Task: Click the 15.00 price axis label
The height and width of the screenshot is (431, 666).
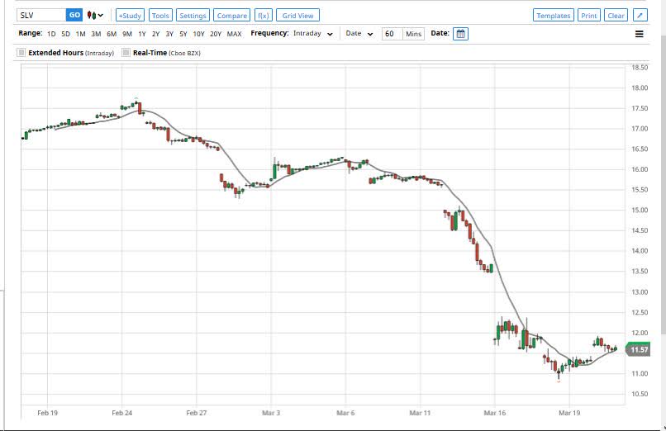Action: (x=640, y=210)
